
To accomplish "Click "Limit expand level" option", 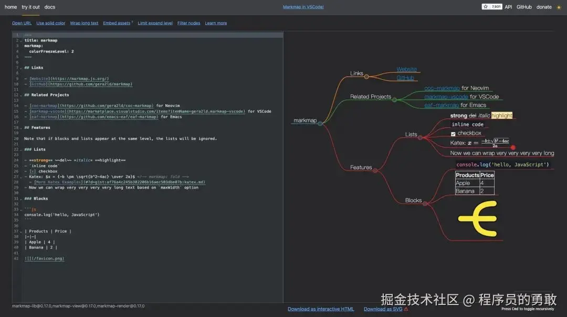I will (155, 23).
